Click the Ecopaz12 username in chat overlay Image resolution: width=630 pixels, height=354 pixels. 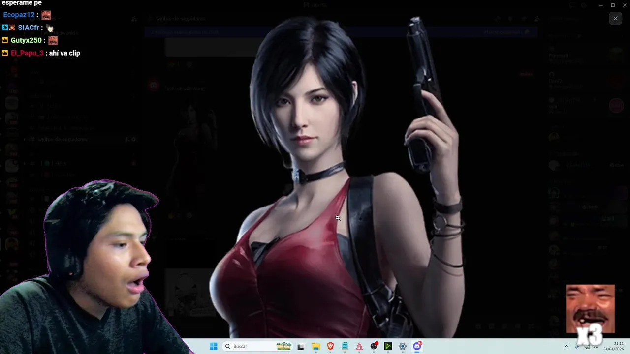(x=19, y=15)
